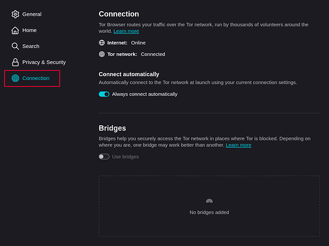
Task: Click the Bridges section heading
Action: pyautogui.click(x=112, y=128)
